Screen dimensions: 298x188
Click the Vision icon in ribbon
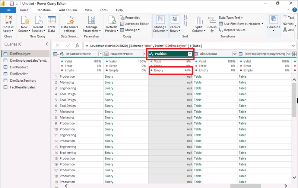[285, 24]
